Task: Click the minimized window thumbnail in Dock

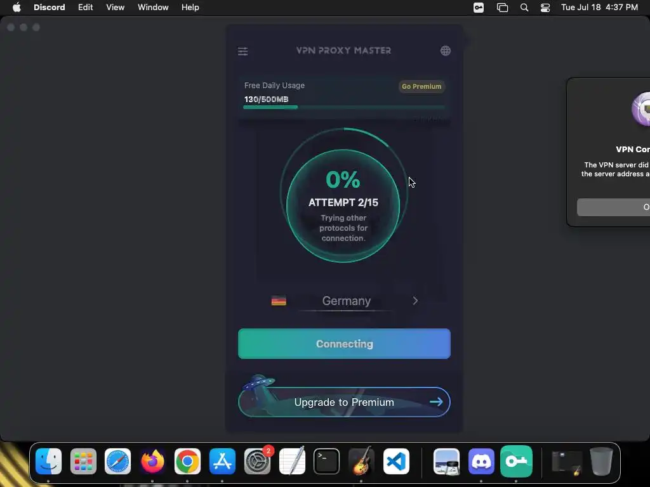Action: click(567, 462)
